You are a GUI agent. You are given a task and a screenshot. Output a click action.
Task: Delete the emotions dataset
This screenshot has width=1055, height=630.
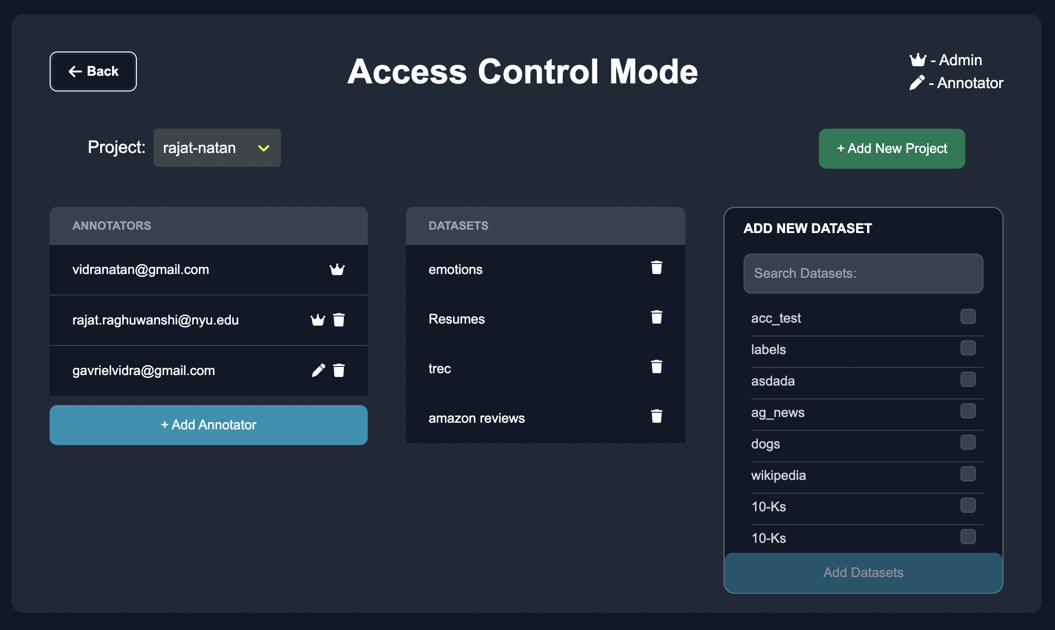656,268
